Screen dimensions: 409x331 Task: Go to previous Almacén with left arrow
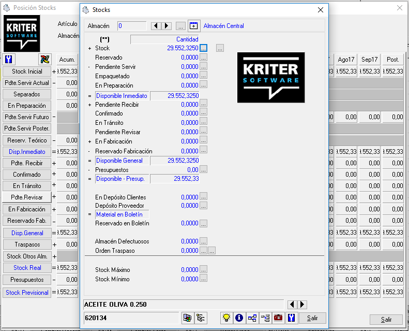point(156,26)
